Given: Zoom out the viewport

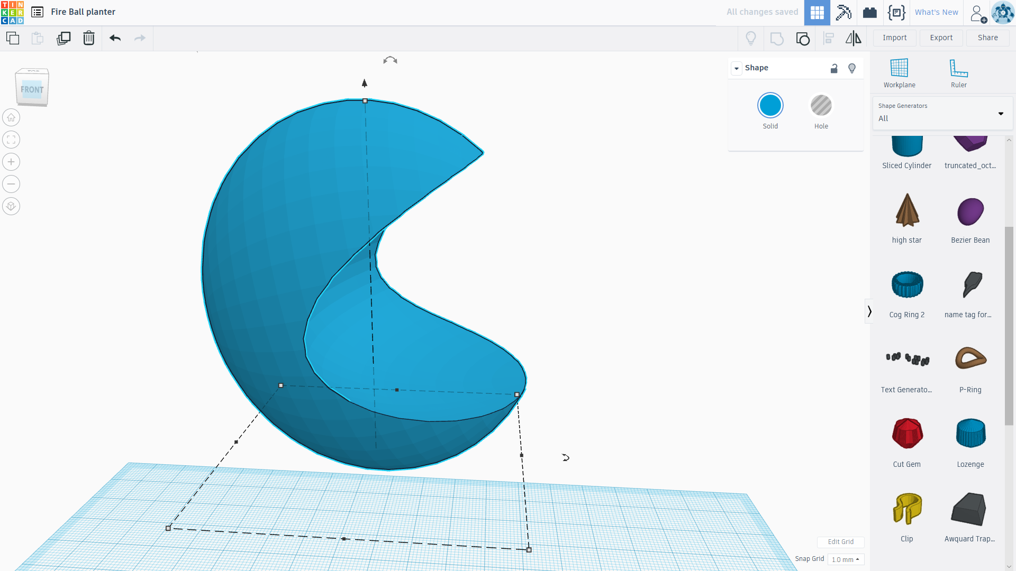Looking at the screenshot, I should coord(11,184).
